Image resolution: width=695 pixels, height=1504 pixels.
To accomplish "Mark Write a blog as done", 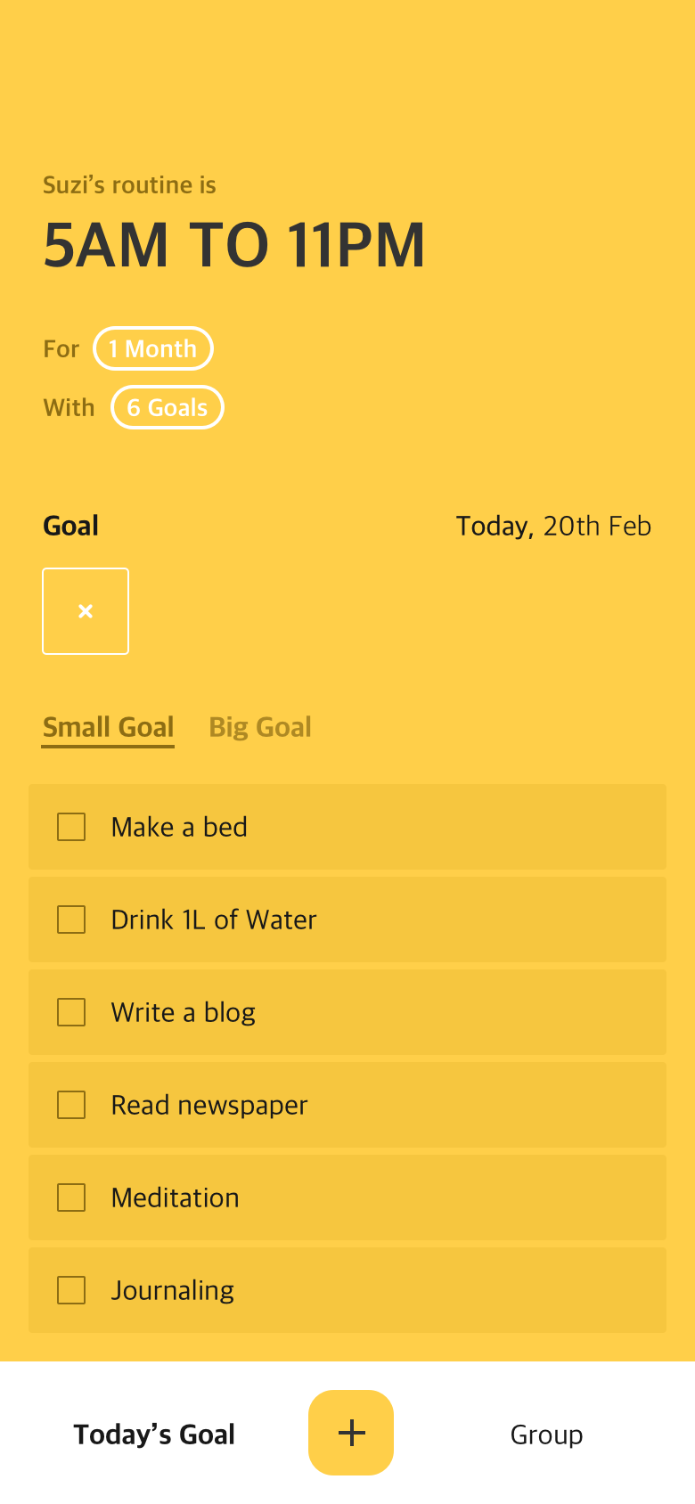I will (x=71, y=1012).
